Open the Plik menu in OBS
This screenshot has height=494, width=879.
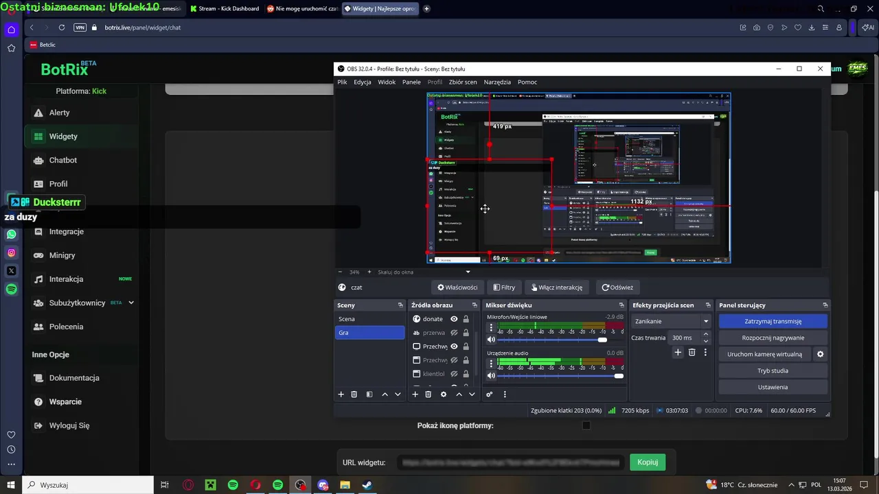point(342,82)
